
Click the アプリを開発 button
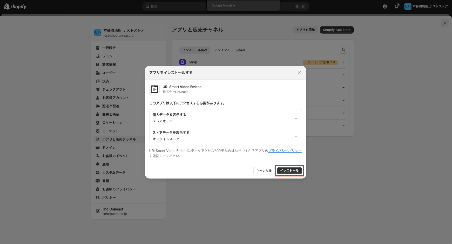pos(305,30)
